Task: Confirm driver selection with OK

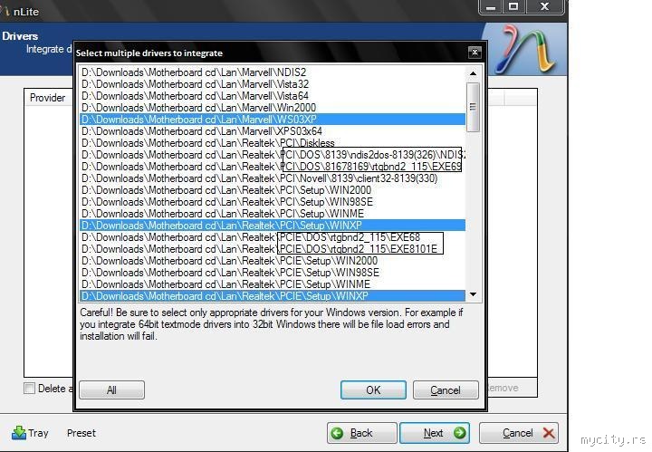Action: click(373, 390)
